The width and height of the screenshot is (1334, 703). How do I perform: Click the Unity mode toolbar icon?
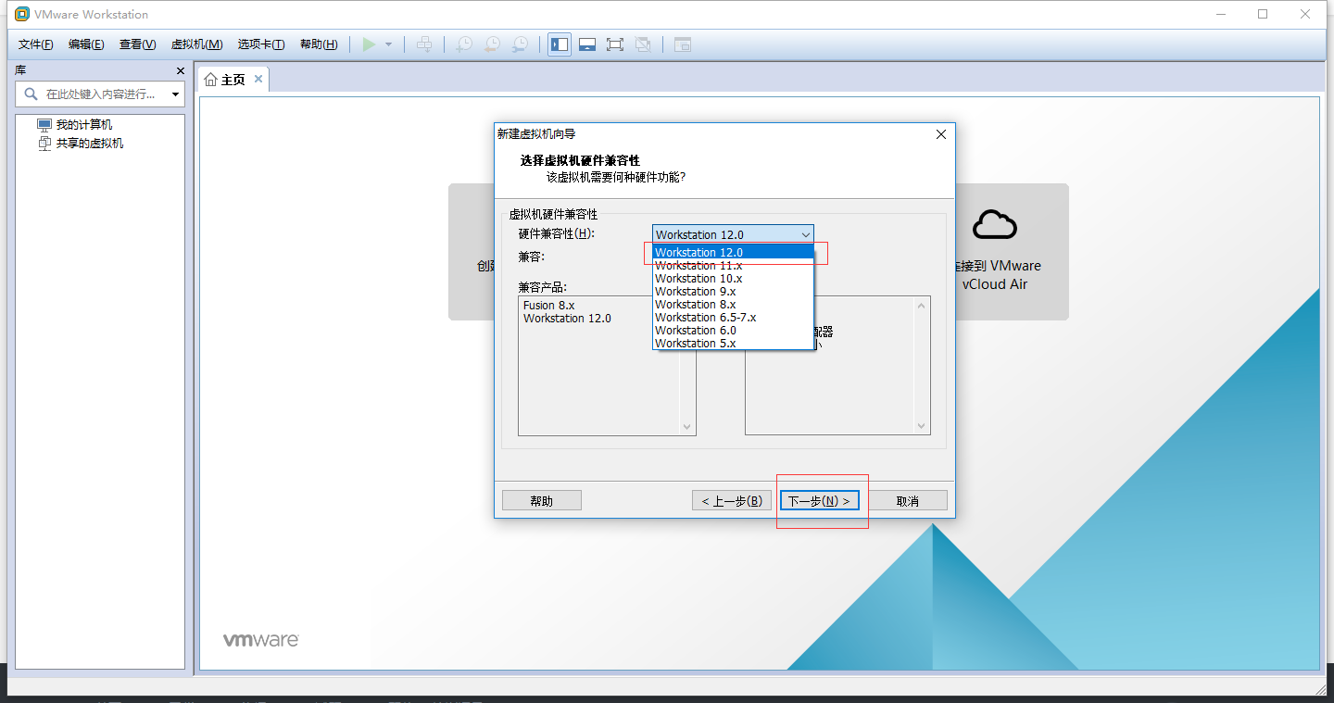[x=643, y=44]
